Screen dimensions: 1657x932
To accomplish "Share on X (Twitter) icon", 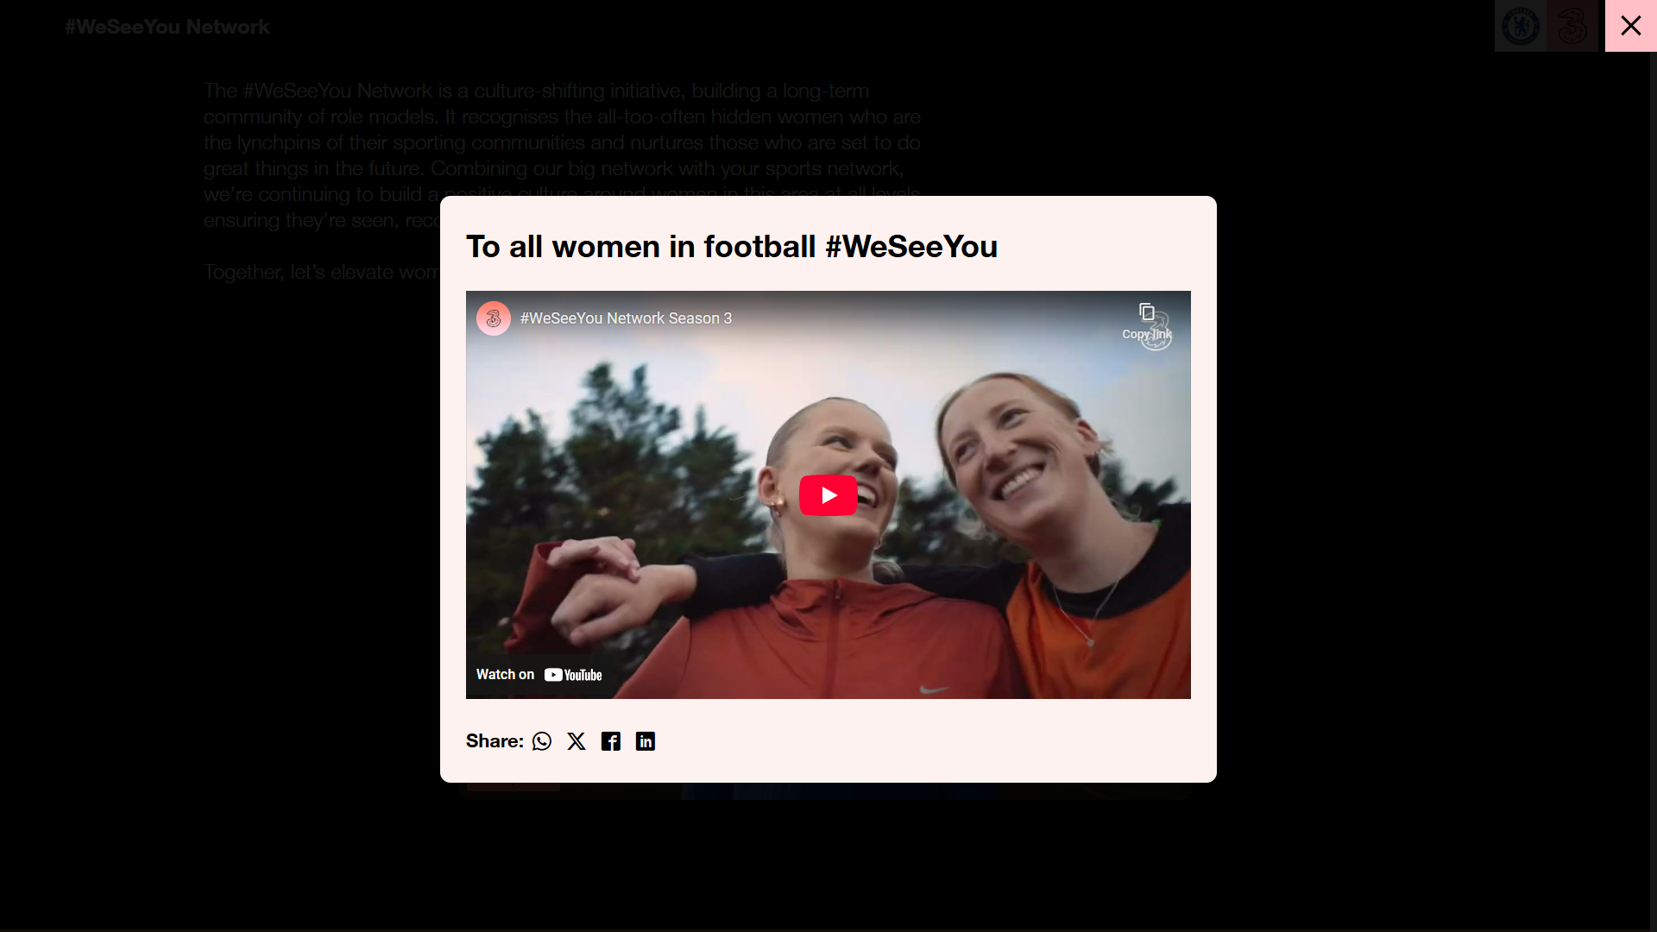I will (576, 741).
